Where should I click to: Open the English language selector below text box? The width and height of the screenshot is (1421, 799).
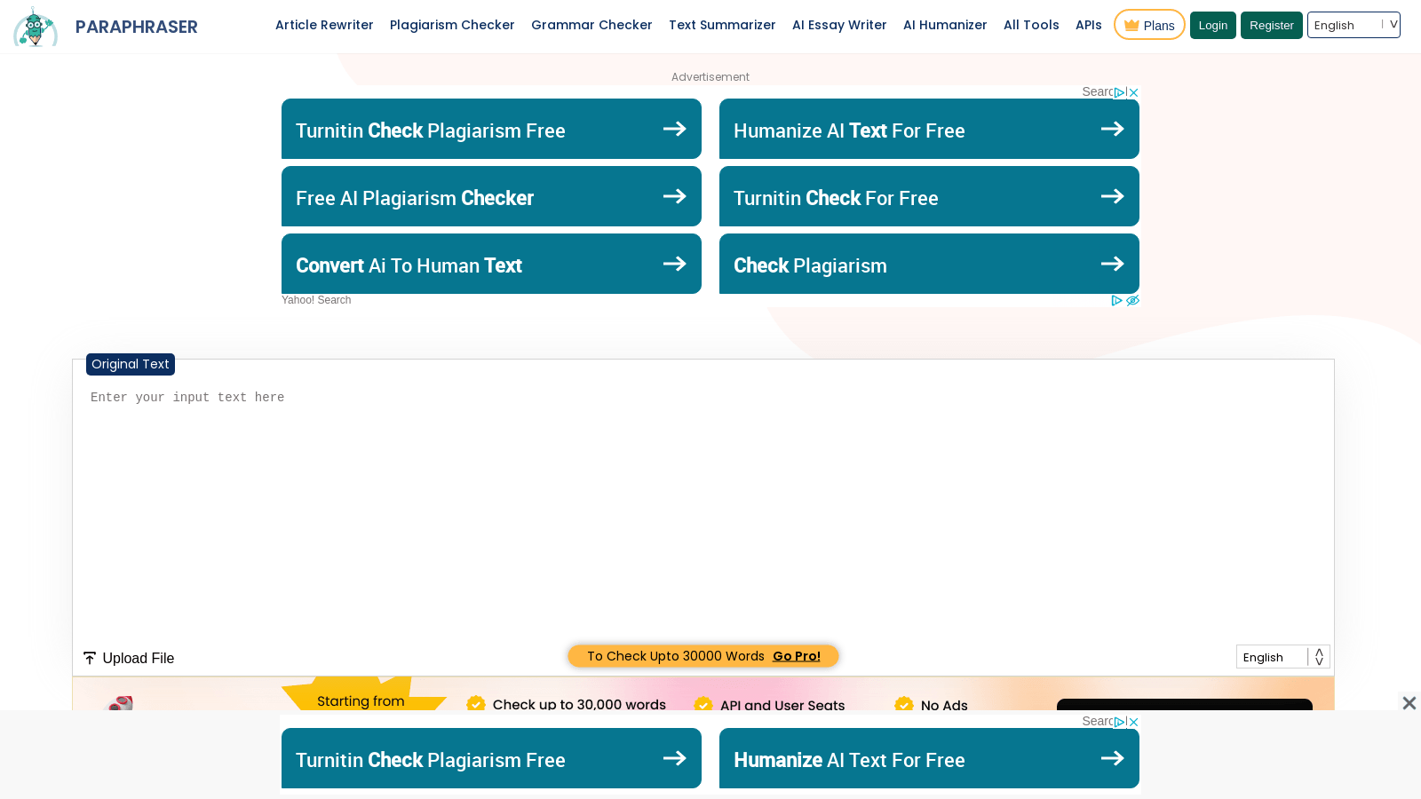(1282, 657)
